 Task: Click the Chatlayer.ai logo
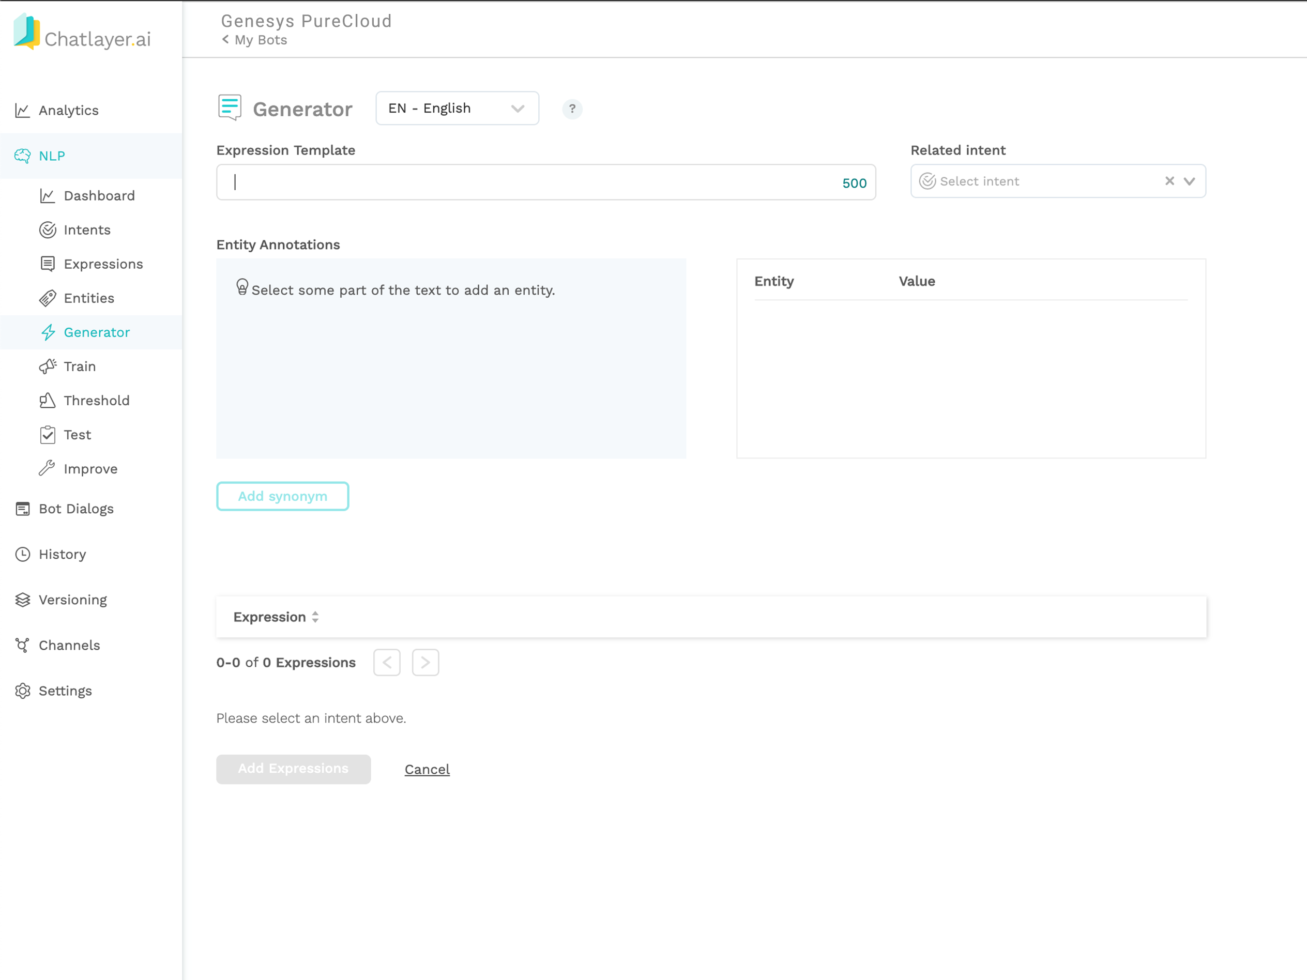82,33
